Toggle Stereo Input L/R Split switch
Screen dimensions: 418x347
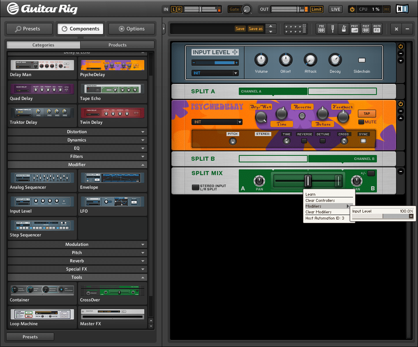tap(196, 187)
